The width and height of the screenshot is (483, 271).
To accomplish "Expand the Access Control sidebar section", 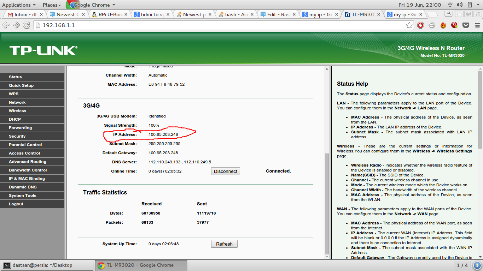I will click(32, 153).
